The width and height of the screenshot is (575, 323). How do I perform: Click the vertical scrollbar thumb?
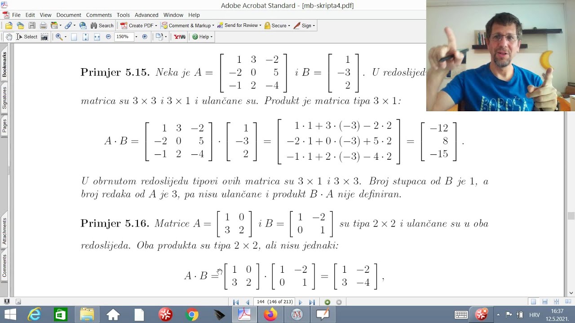(571, 216)
